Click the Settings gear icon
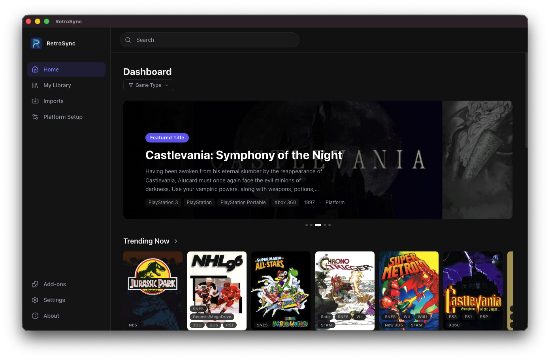Viewport: 550px width, 360px height. tap(35, 300)
